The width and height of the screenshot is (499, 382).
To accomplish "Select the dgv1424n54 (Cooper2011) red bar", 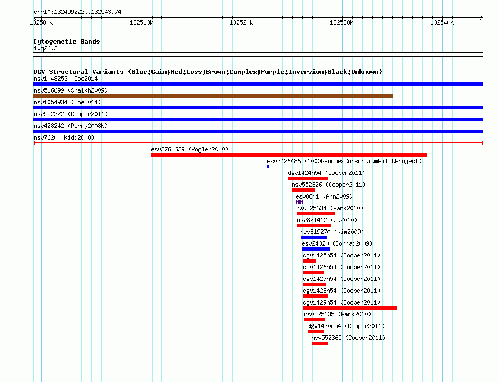I will (x=308, y=178).
